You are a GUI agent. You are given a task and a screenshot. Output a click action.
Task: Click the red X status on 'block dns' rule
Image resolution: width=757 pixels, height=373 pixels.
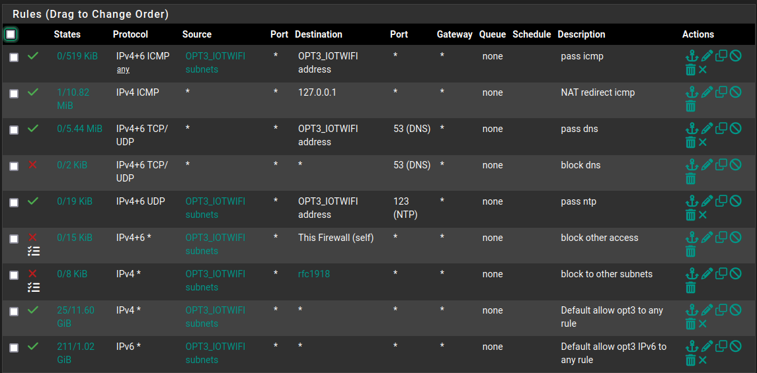point(33,165)
